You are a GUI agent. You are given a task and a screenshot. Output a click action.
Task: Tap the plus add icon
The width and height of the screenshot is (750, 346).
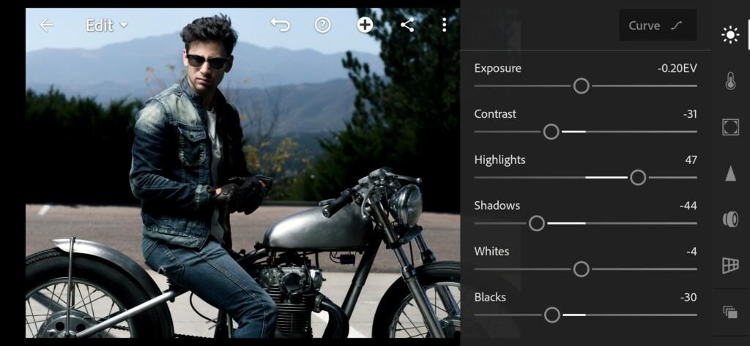click(x=365, y=25)
